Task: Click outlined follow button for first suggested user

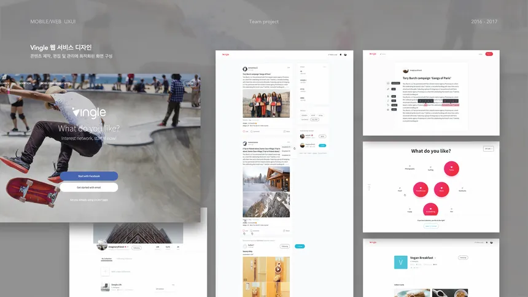Action: click(322, 136)
